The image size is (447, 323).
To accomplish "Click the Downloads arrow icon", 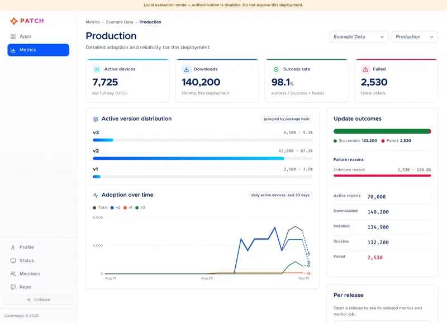I will [x=187, y=69].
